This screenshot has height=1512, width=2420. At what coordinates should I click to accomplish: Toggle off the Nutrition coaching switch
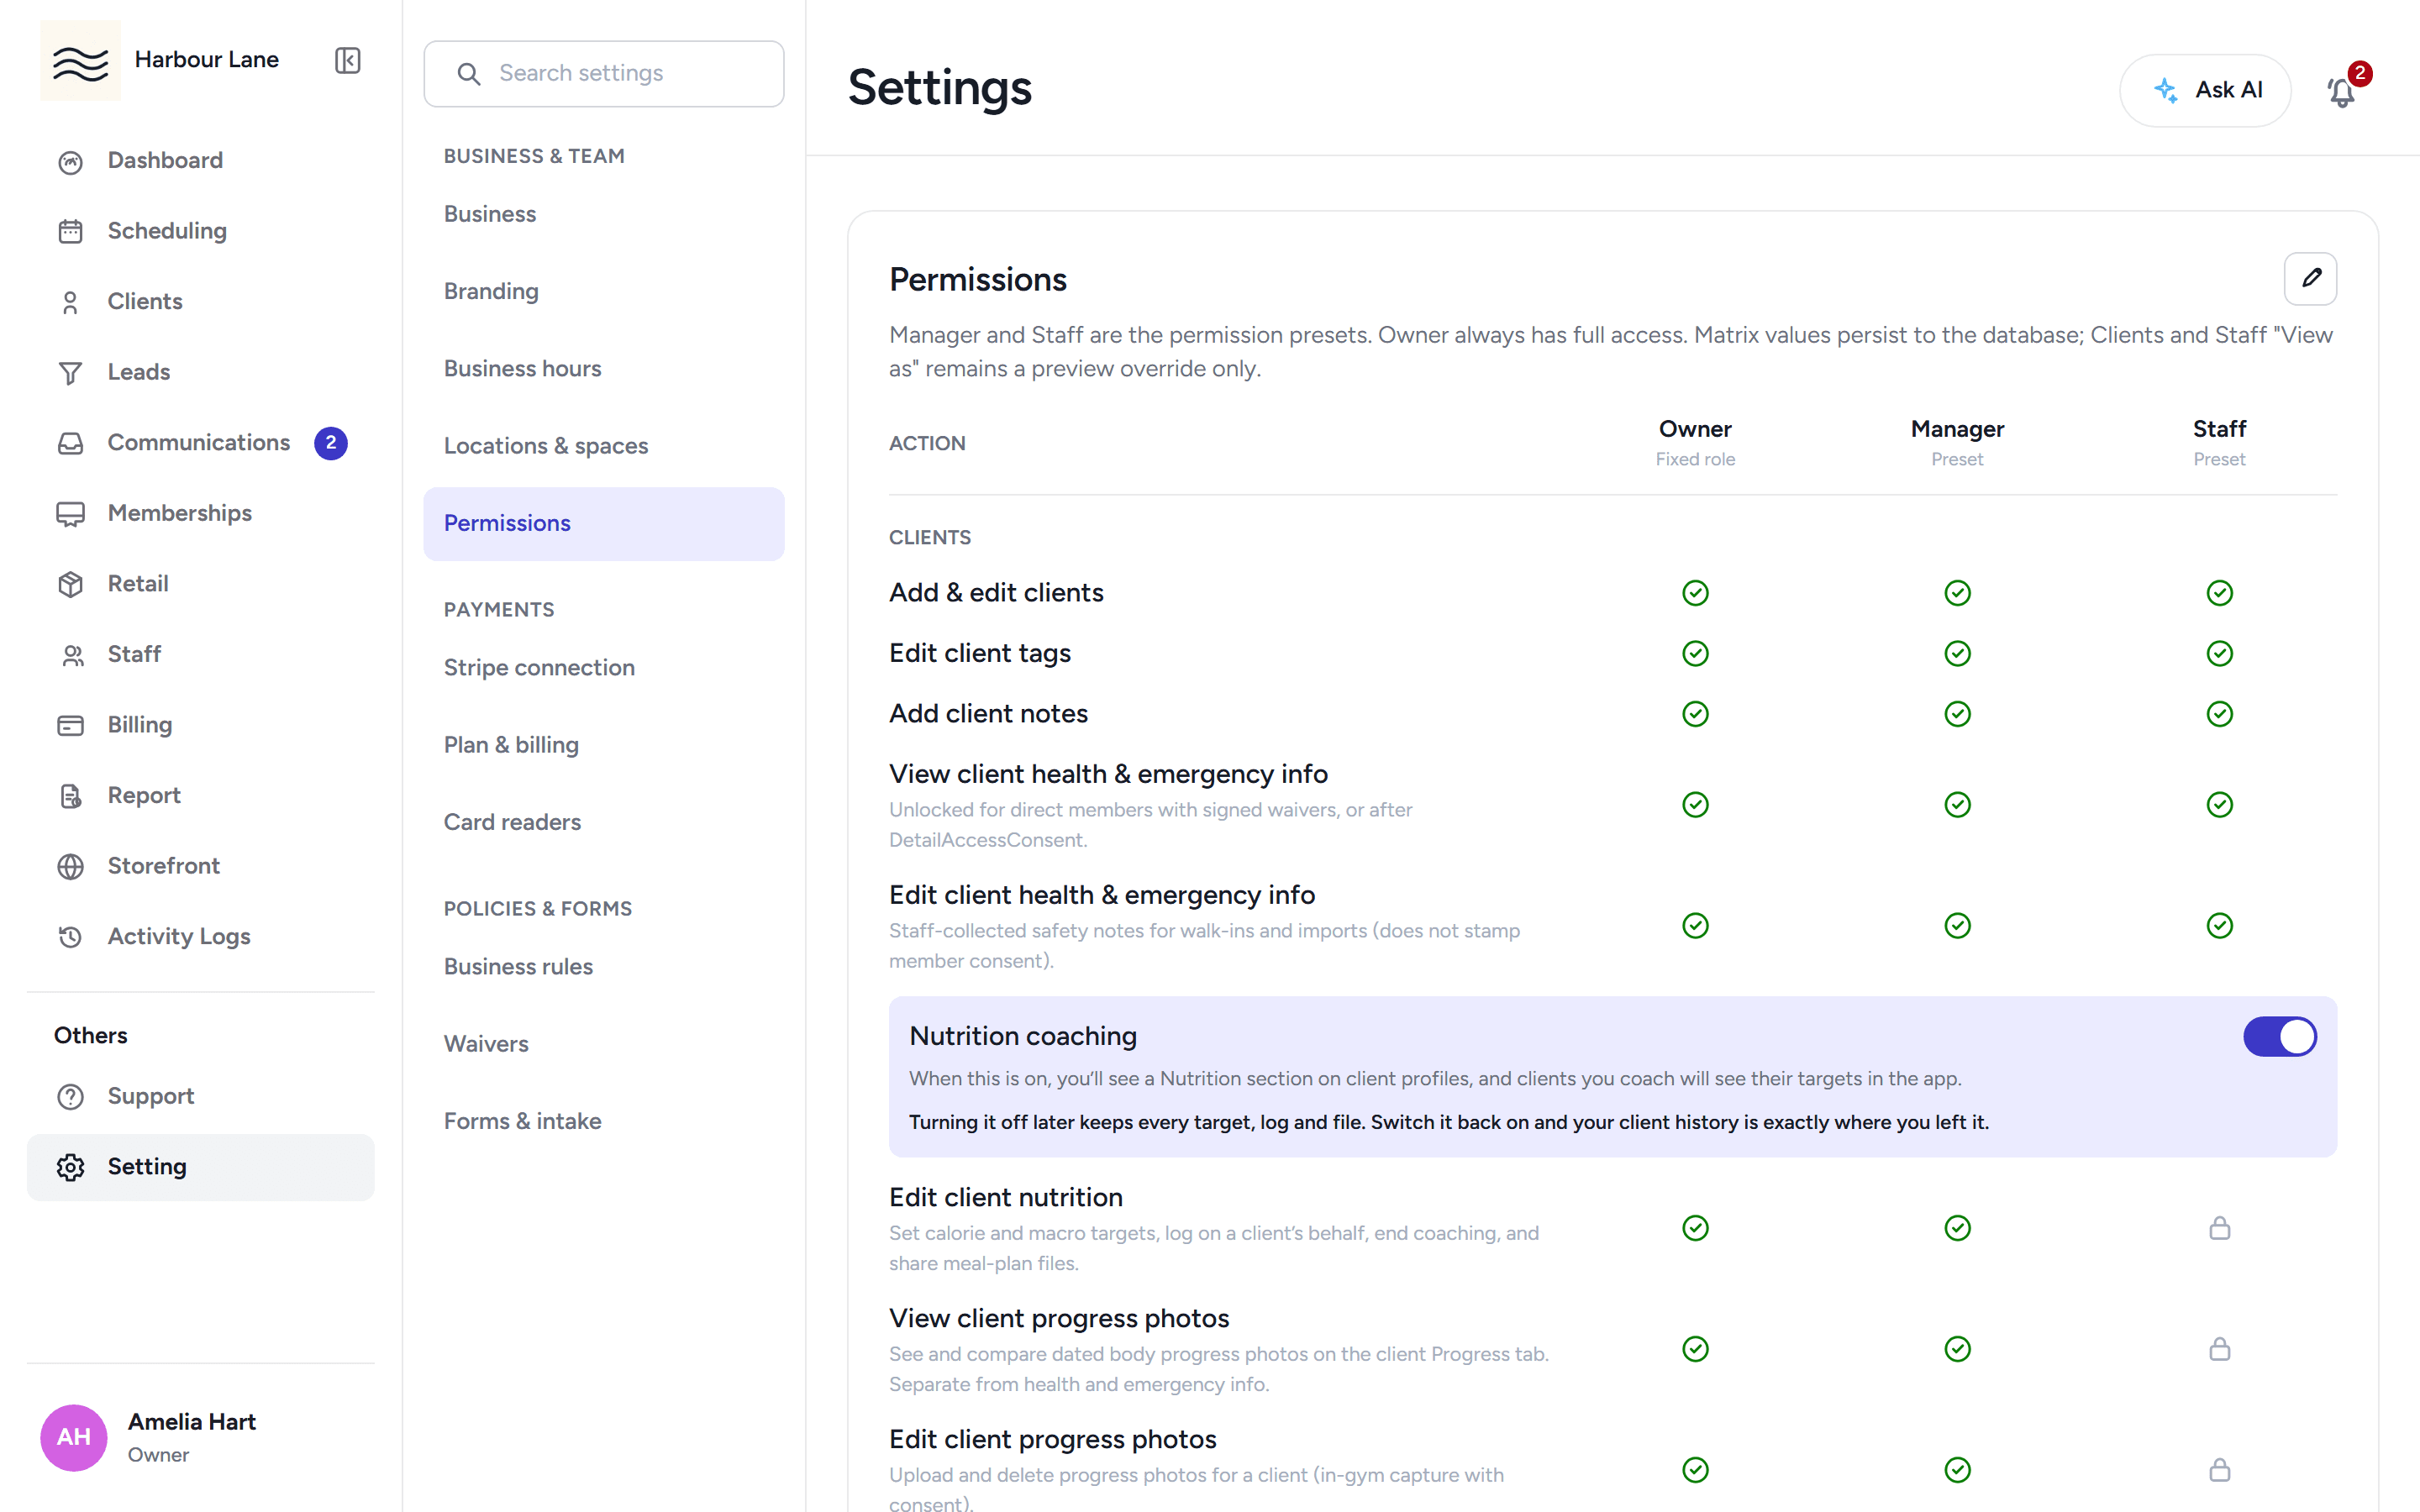pyautogui.click(x=2279, y=1036)
